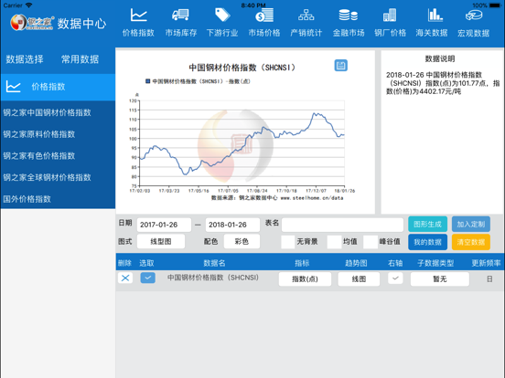Open the 配色 彩色 dropdown

[x=242, y=241]
